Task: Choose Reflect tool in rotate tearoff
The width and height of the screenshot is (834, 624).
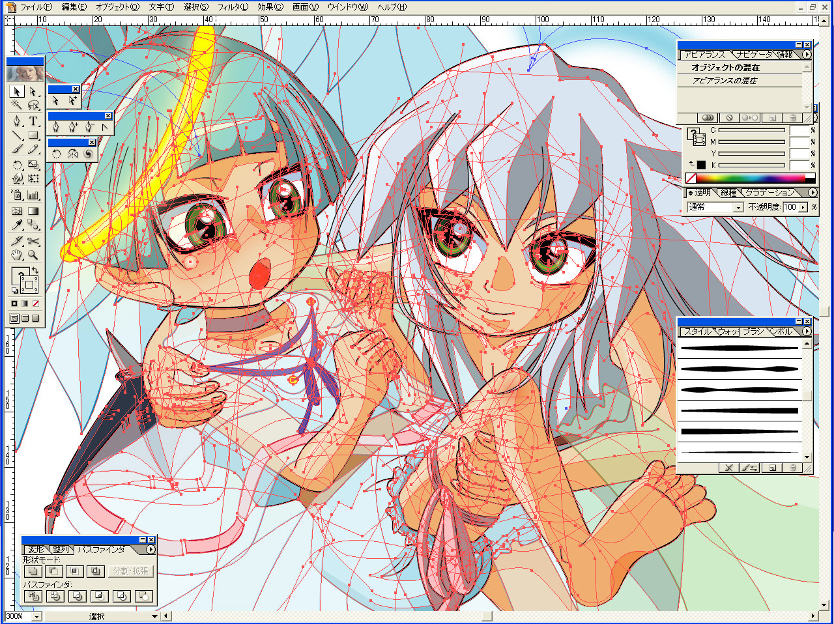Action: tap(72, 154)
